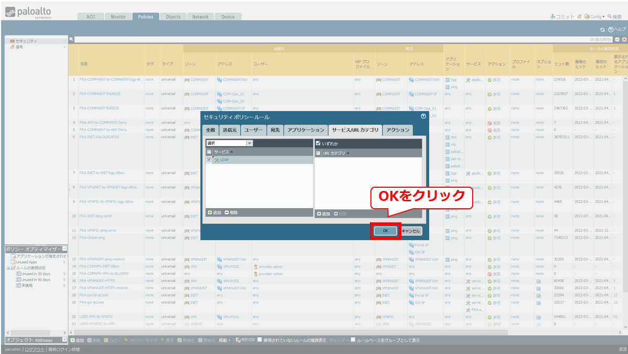The height and width of the screenshot is (354, 628).
Task: Click the refresh icon
Action: [602, 30]
